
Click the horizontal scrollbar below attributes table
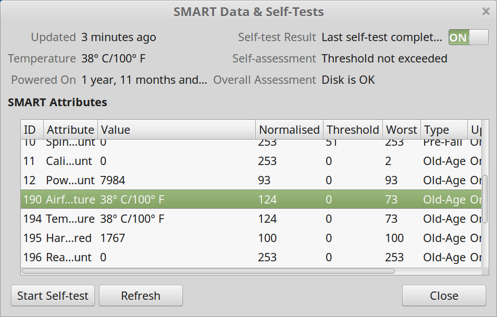pyautogui.click(x=208, y=271)
